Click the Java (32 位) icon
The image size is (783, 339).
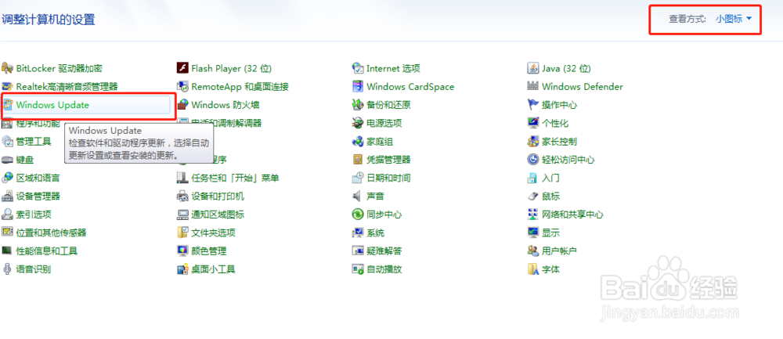(533, 68)
